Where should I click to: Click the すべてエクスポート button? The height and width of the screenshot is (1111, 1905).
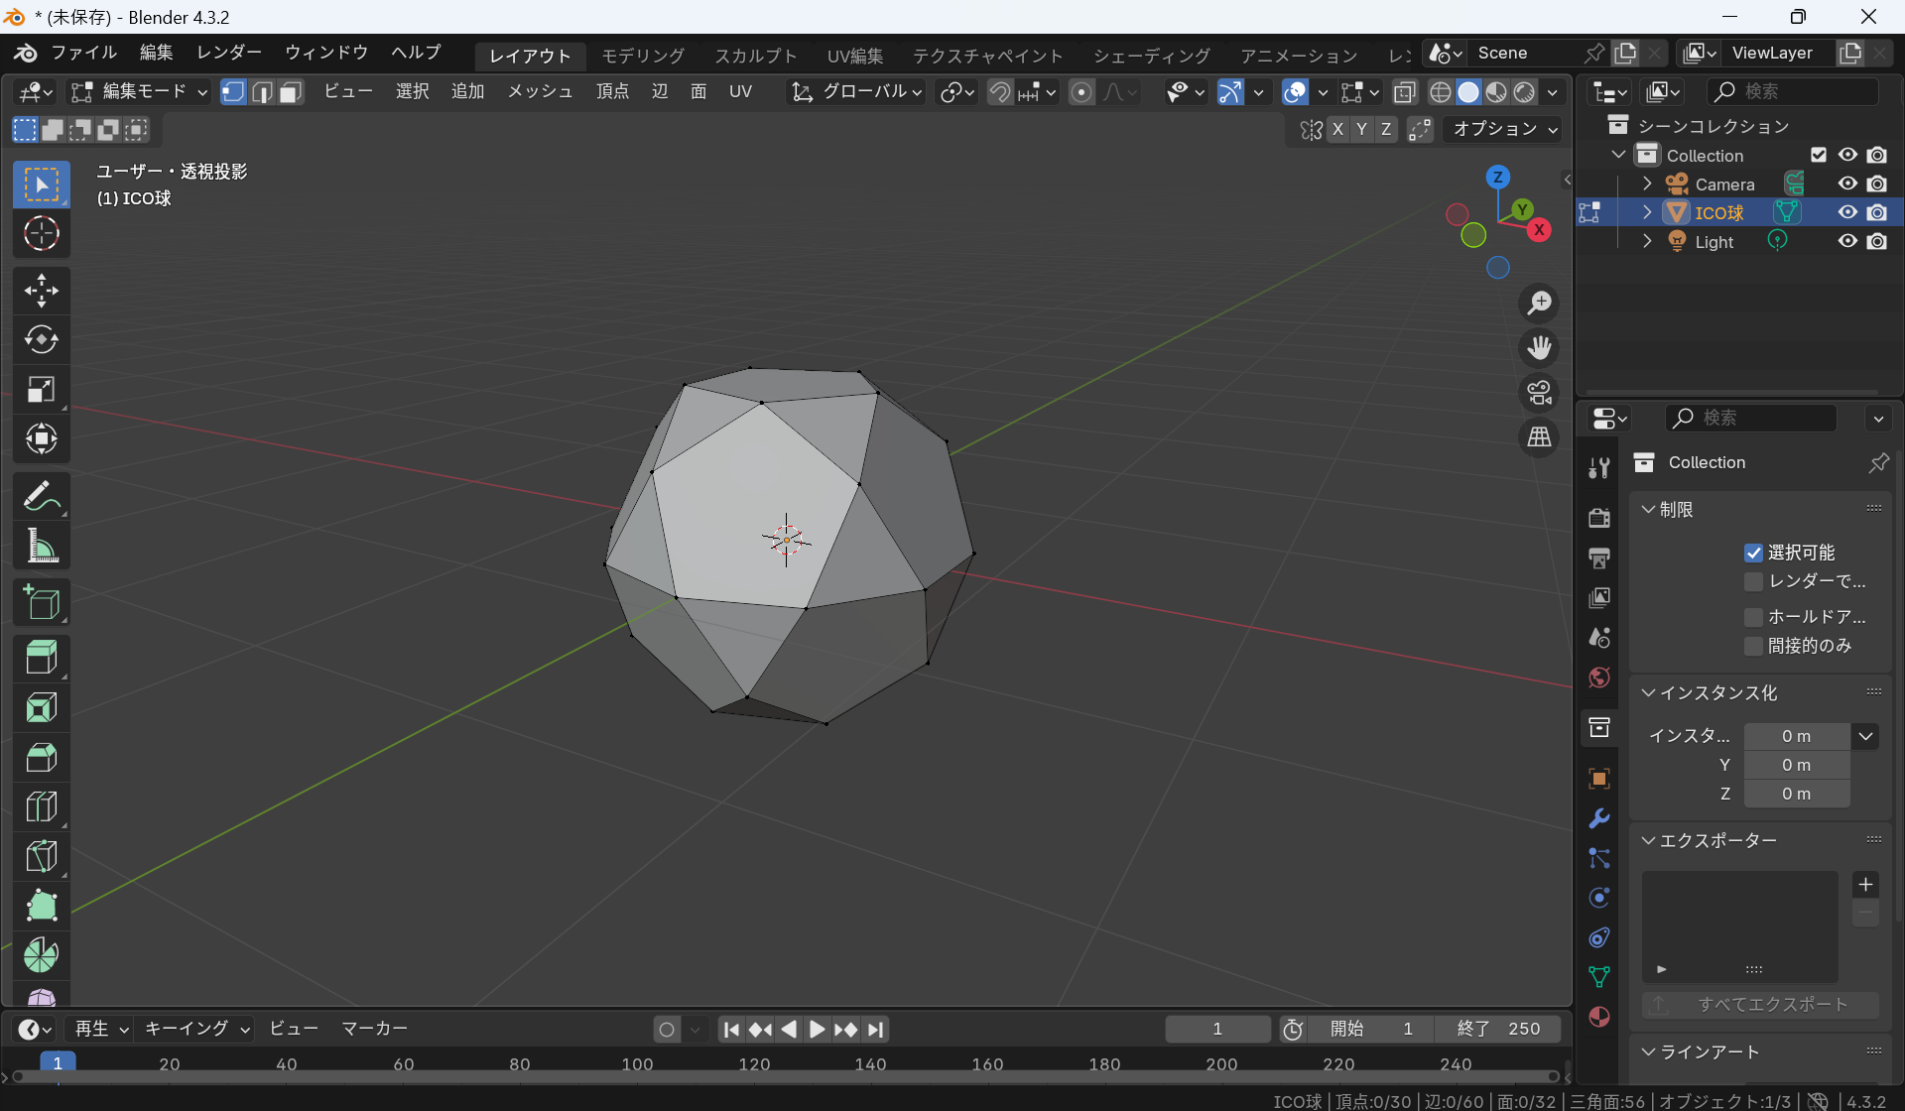pos(1760,1004)
